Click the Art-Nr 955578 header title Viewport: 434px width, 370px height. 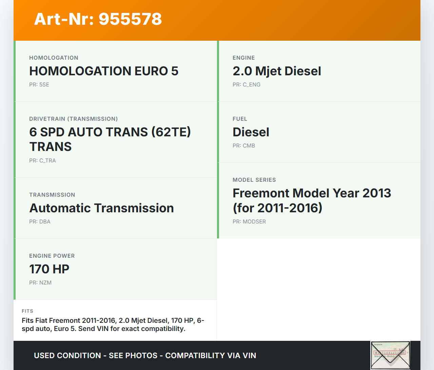98,19
